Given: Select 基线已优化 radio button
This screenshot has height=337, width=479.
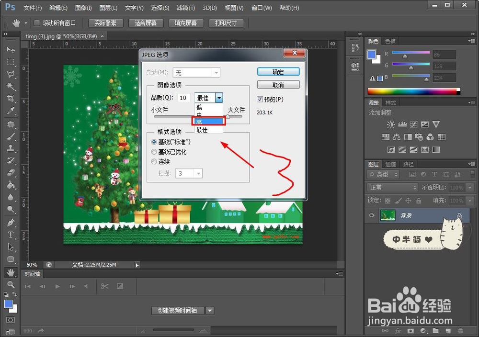Looking at the screenshot, I should 154,152.
